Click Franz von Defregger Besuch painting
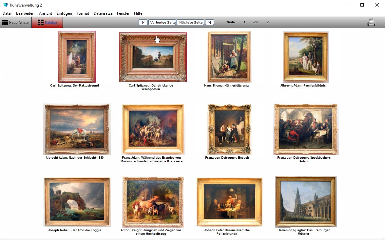Image resolution: width=385 pixels, height=240 pixels. tap(229, 129)
